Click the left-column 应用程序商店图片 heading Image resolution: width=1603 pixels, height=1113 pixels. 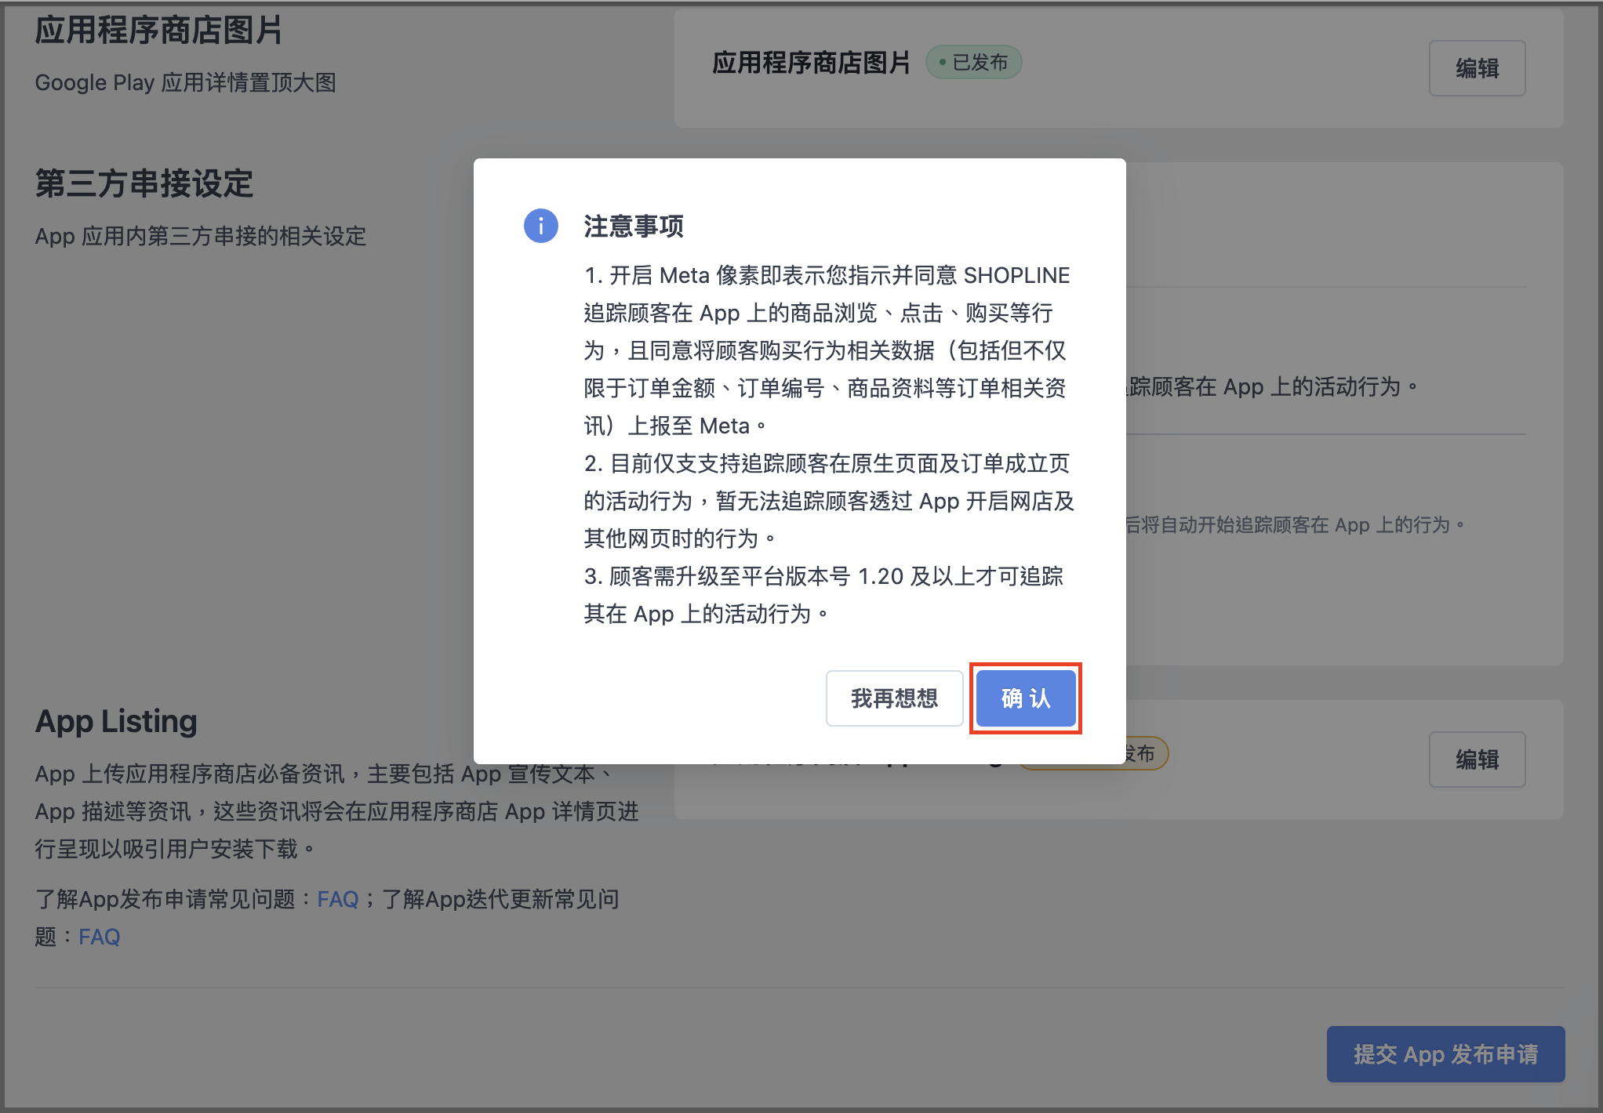point(158,31)
